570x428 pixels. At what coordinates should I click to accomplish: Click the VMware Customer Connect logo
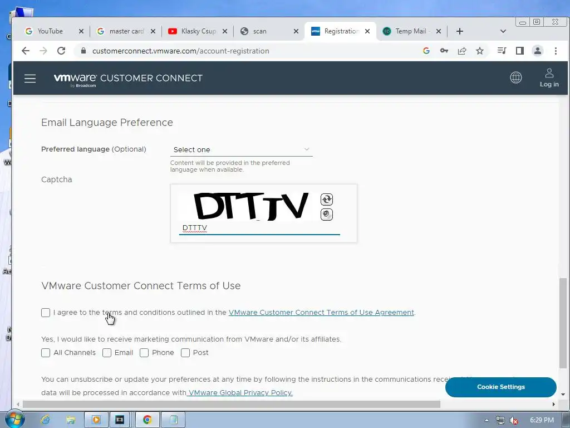(128, 80)
